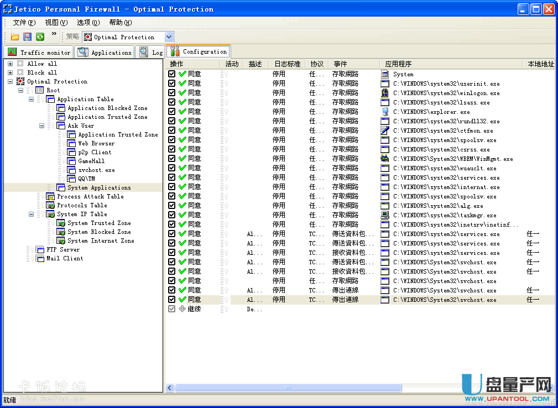Click the Mail Client table icon

[39, 259]
